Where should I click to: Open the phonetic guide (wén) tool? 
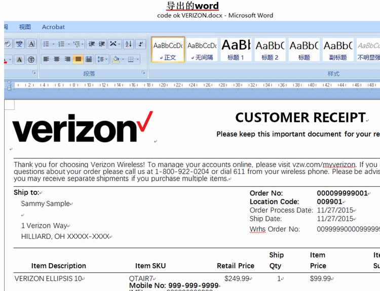coord(19,44)
